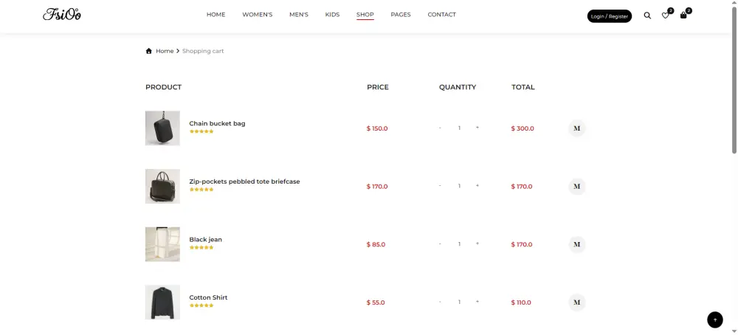Open the PAGES menu item

pyautogui.click(x=401, y=15)
